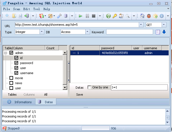The height and width of the screenshot is (132, 172).
Task: Click the All button
Action: pyautogui.click(x=46, y=95)
